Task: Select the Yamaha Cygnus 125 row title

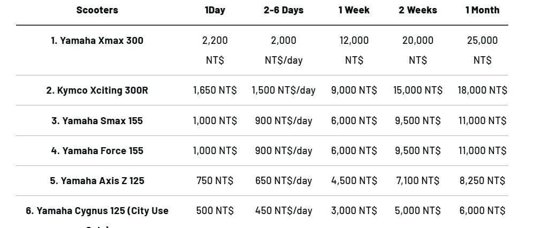Action: (97, 211)
